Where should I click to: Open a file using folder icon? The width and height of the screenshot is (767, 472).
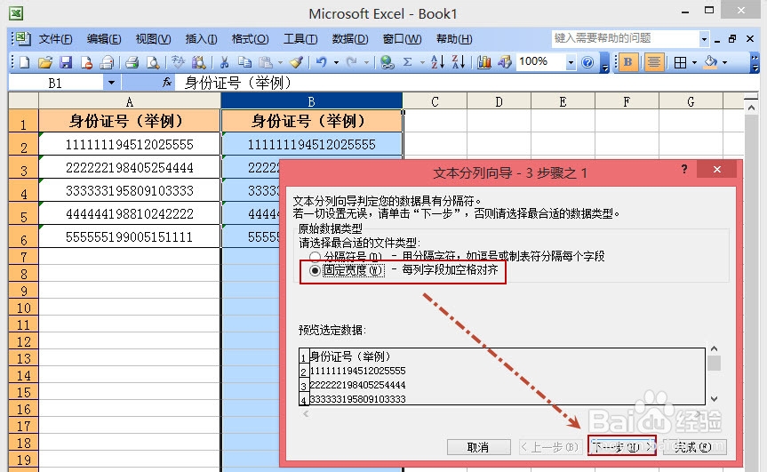[x=45, y=62]
